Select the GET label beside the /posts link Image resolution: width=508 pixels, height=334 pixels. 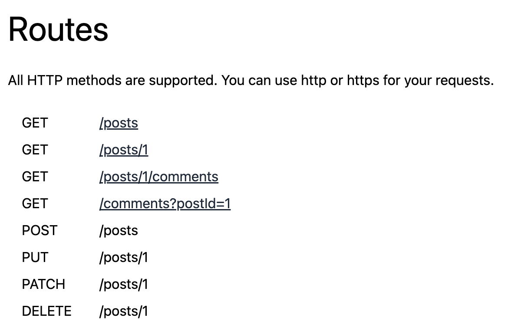pos(35,123)
